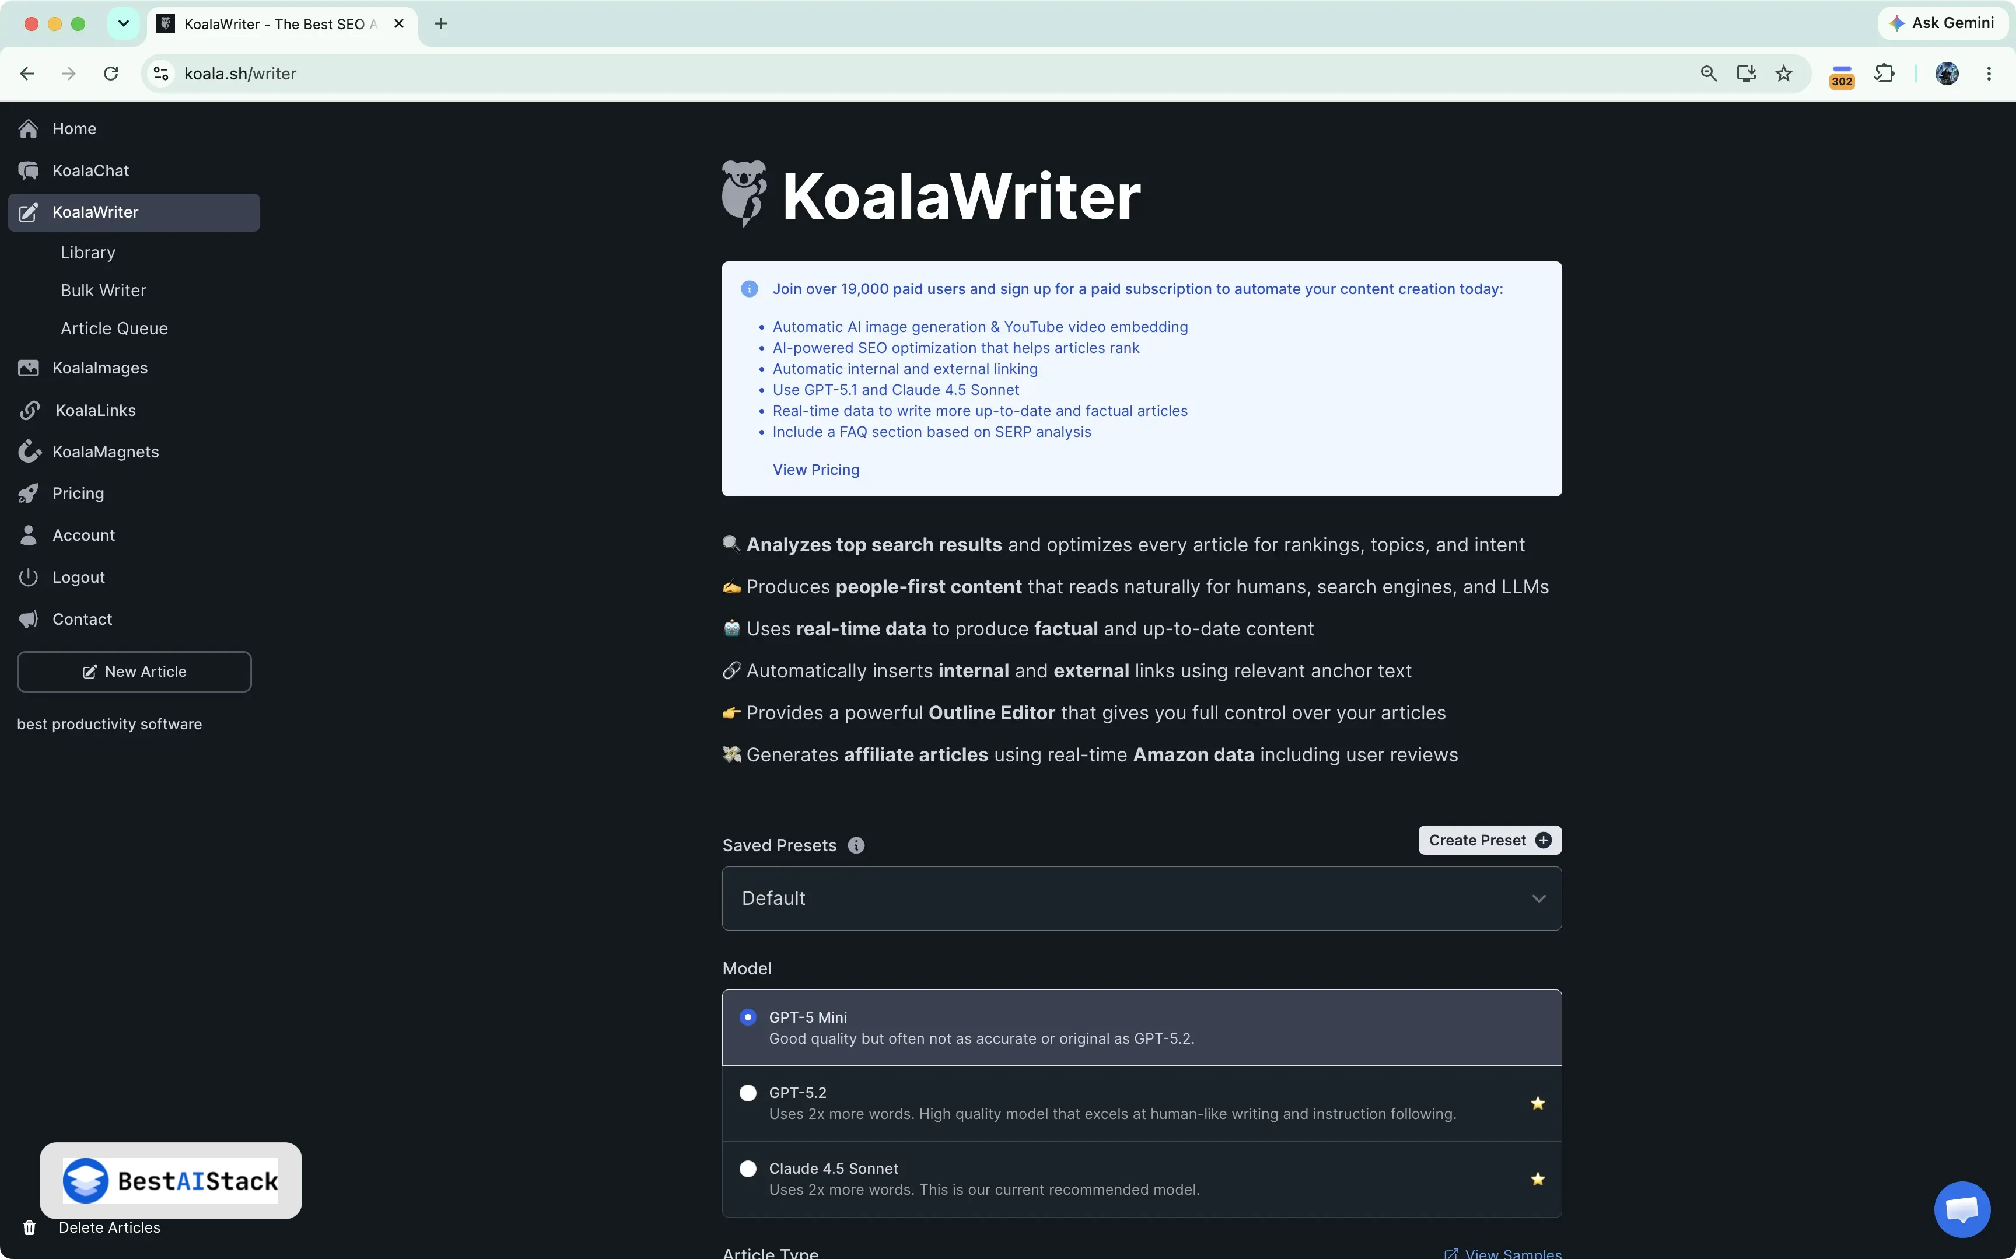The height and width of the screenshot is (1259, 2016).
Task: Expand the Saved Presets Default dropdown
Action: coord(1141,898)
